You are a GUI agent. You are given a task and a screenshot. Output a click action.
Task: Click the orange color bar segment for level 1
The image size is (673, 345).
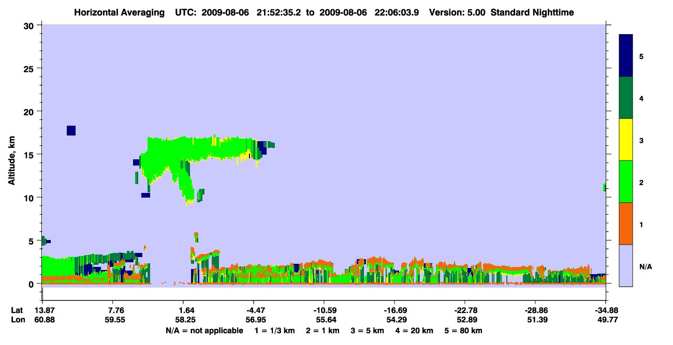[626, 223]
